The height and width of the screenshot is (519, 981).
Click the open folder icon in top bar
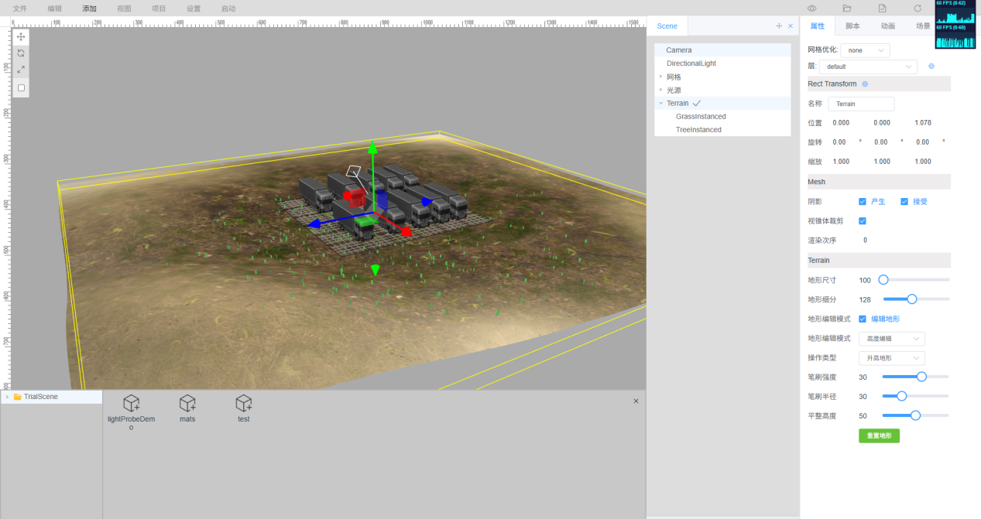[847, 9]
